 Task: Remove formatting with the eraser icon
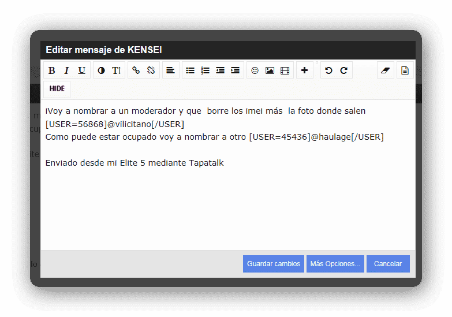[x=386, y=70]
